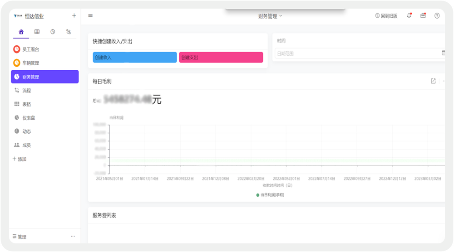Open the notification bell
454x252 pixels.
pos(409,16)
